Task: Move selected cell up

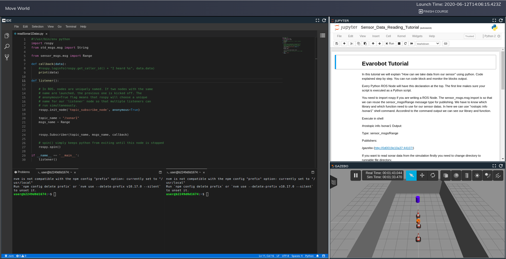Action: (x=373, y=44)
